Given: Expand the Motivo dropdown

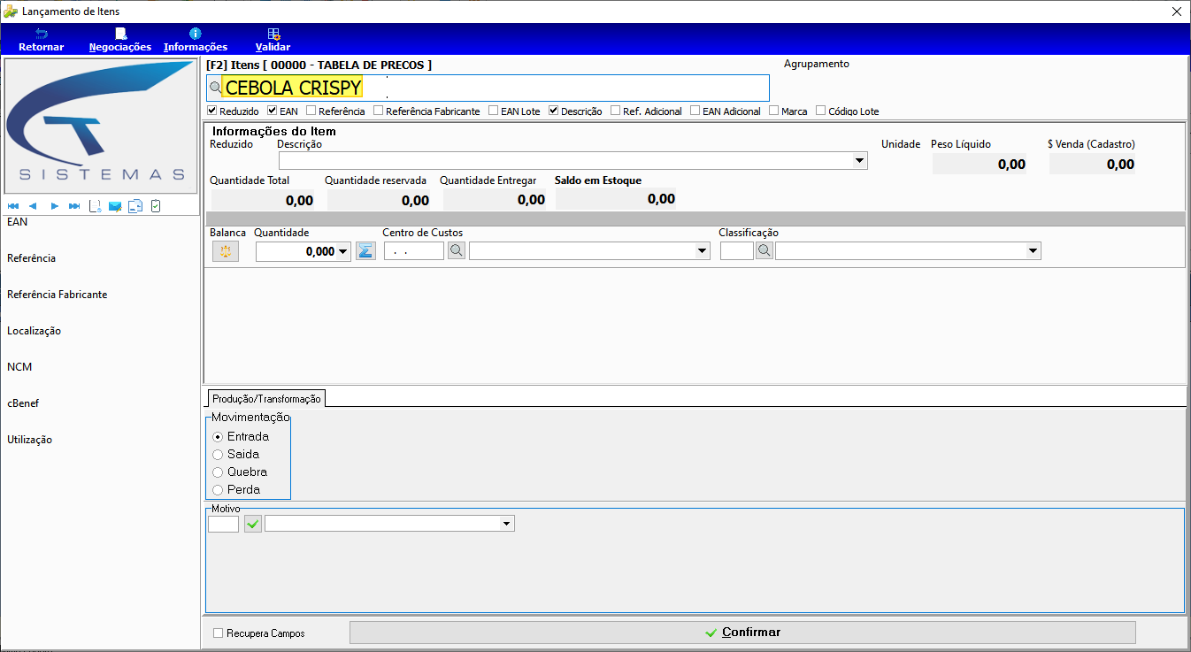Looking at the screenshot, I should pyautogui.click(x=506, y=524).
